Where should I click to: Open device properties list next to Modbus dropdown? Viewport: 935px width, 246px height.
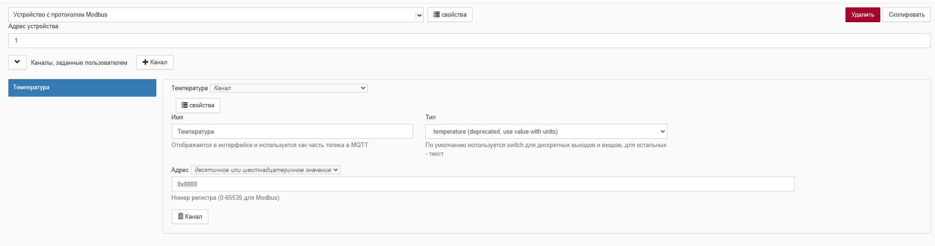(450, 15)
